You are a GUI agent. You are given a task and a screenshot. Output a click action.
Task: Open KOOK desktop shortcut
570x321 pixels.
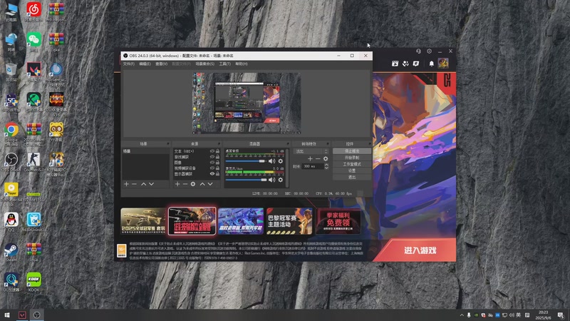pos(33,282)
